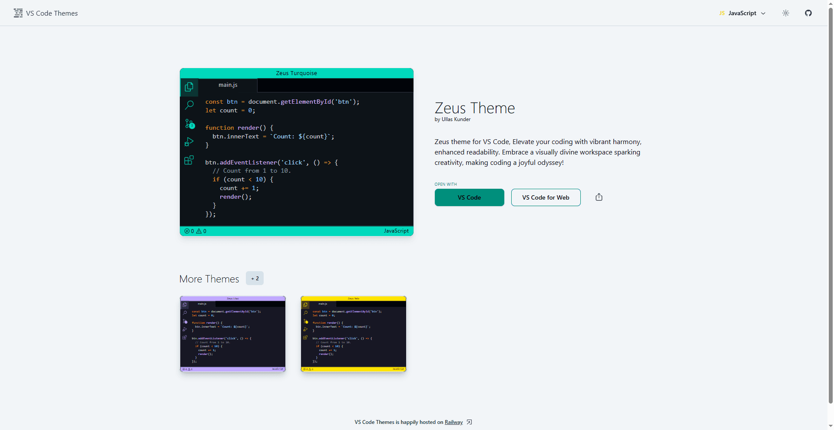Click the Search magnifier icon in preview

coord(189,105)
